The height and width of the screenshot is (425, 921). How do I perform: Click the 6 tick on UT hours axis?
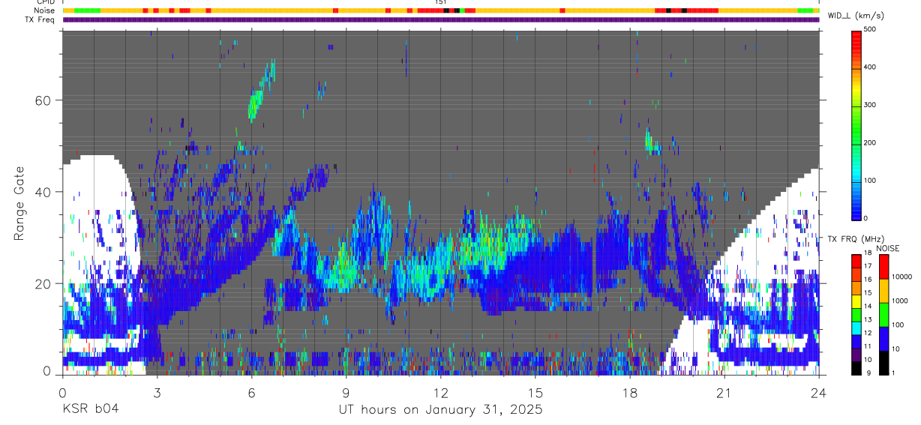251,392
